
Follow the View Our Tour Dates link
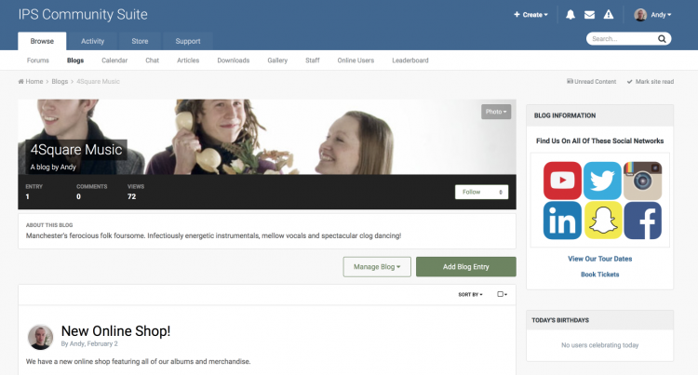click(599, 259)
